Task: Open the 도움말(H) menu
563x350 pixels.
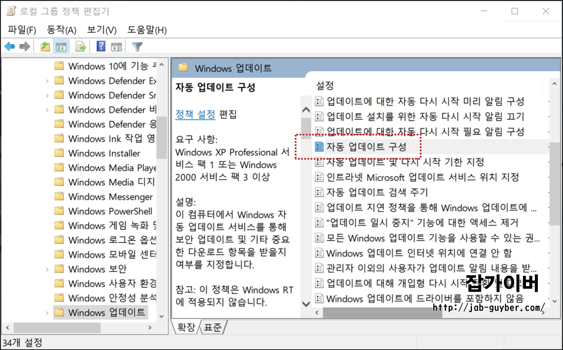Action: point(147,30)
